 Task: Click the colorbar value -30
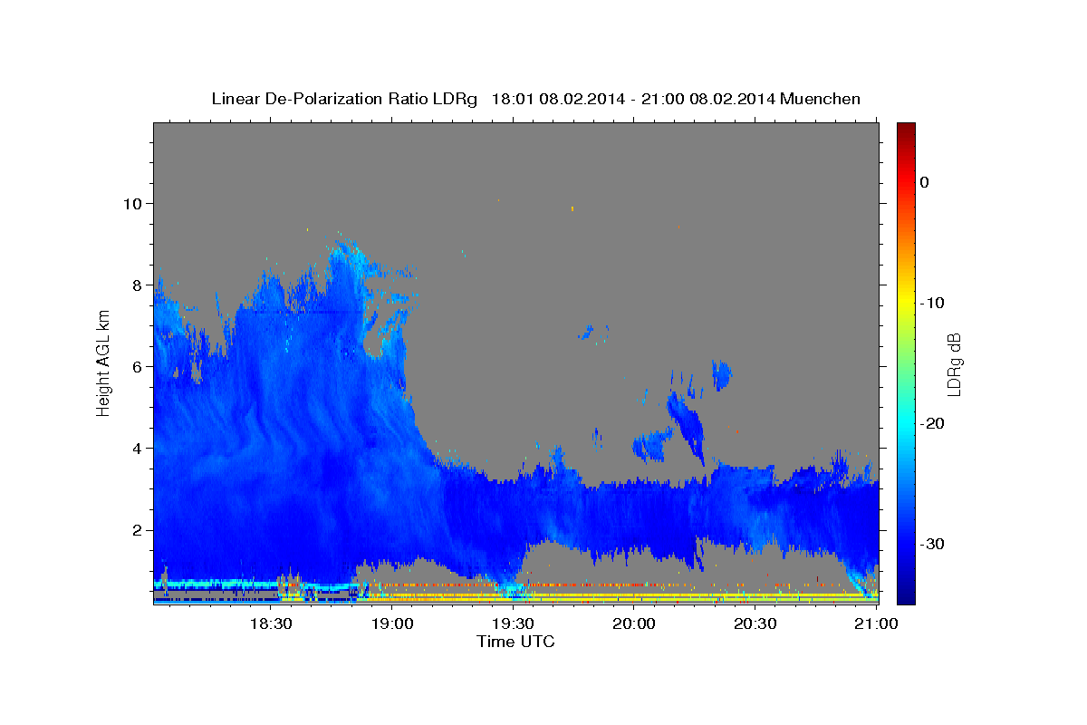932,544
